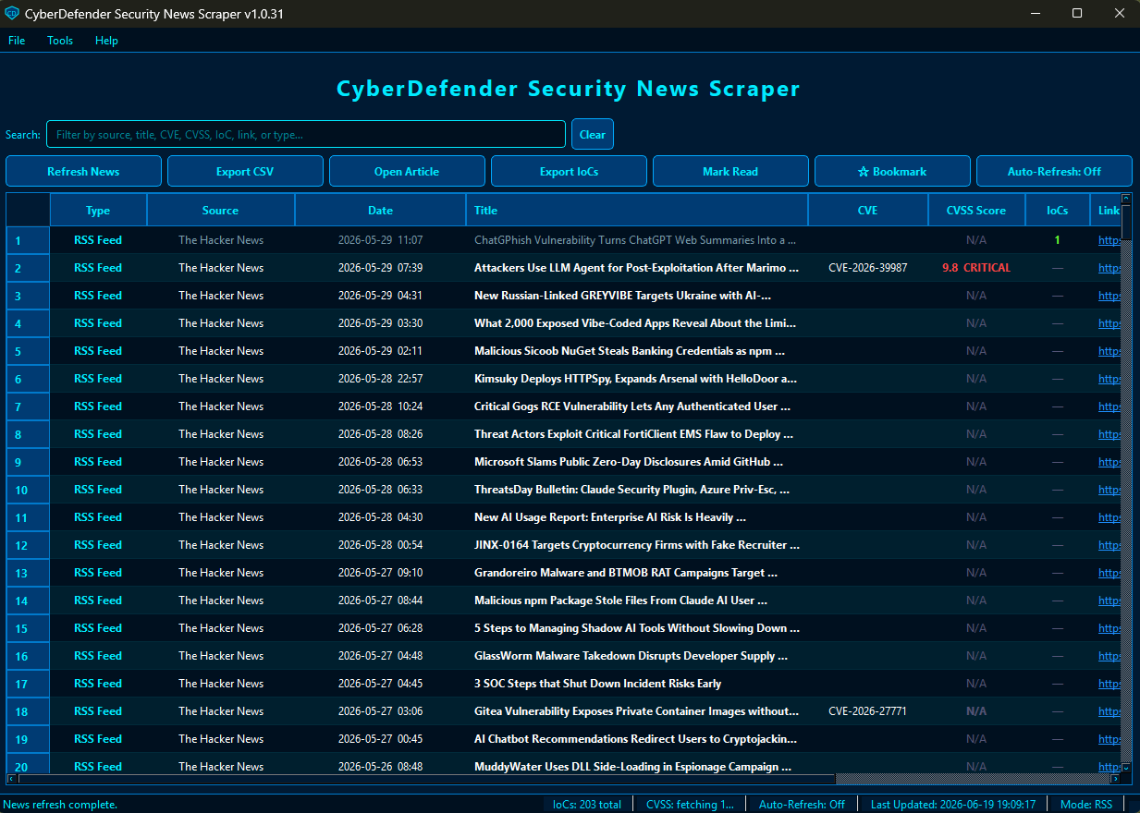Screen dimensions: 1140x813
Task: Select the Malicious Sicoob NuGet article
Action: 630,351
